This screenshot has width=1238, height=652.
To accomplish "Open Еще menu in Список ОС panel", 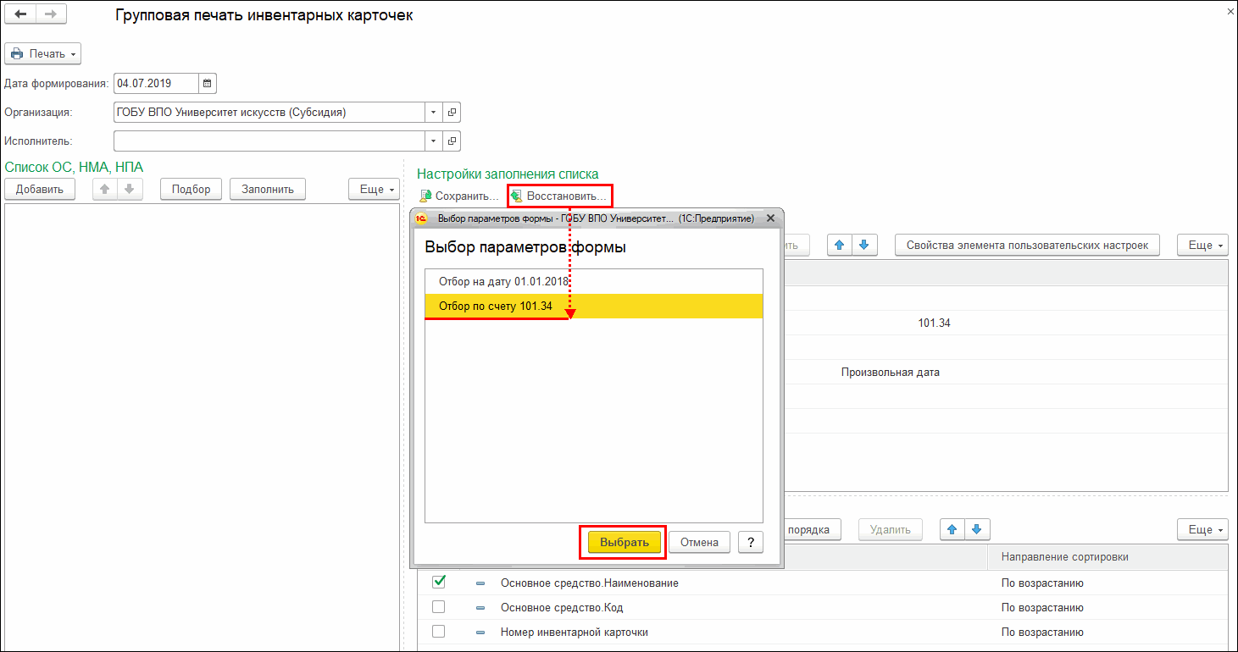I will click(374, 189).
